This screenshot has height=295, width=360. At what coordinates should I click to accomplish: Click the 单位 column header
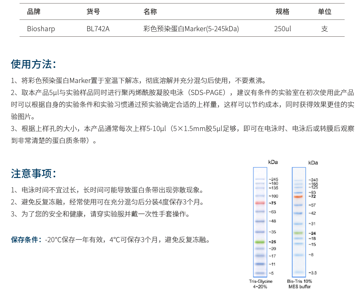point(324,11)
